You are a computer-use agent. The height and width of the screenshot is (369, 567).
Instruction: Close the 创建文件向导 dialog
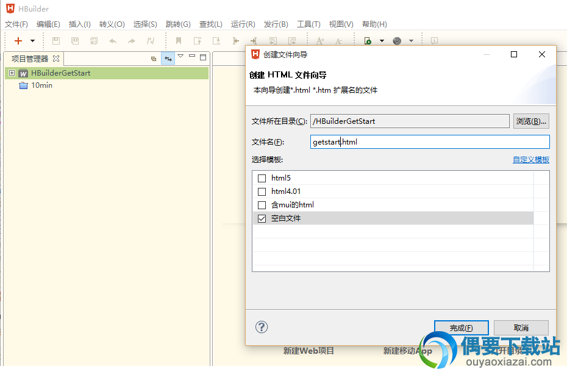pos(541,54)
